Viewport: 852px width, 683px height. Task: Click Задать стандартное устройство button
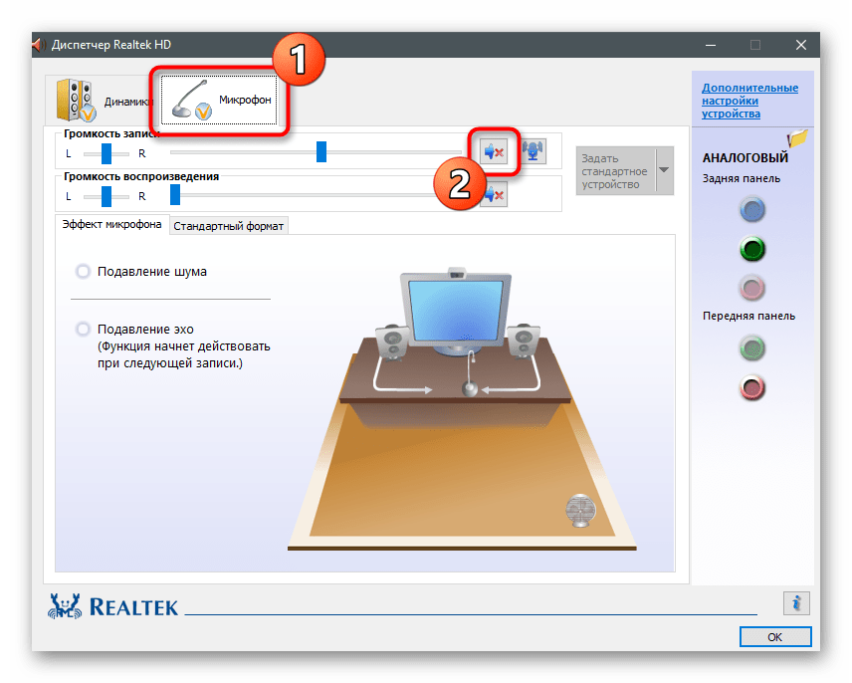point(616,170)
